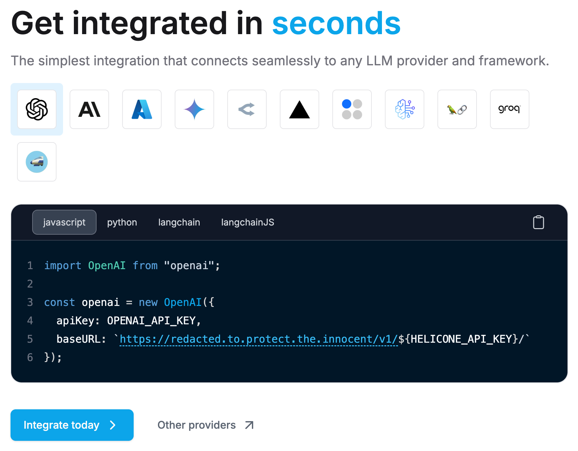Follow the redacted https URL in the code
The height and width of the screenshot is (451, 578).
coord(259,339)
